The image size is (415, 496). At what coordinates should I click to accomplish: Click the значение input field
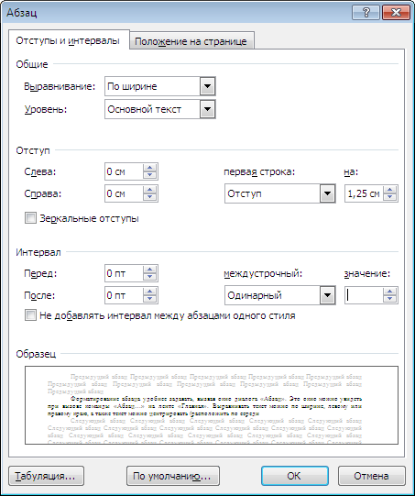point(364,295)
